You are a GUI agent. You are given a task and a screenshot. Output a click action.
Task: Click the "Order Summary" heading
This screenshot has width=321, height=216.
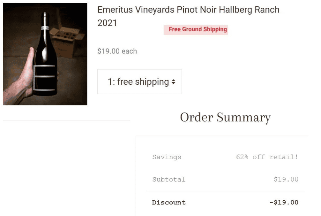click(225, 118)
